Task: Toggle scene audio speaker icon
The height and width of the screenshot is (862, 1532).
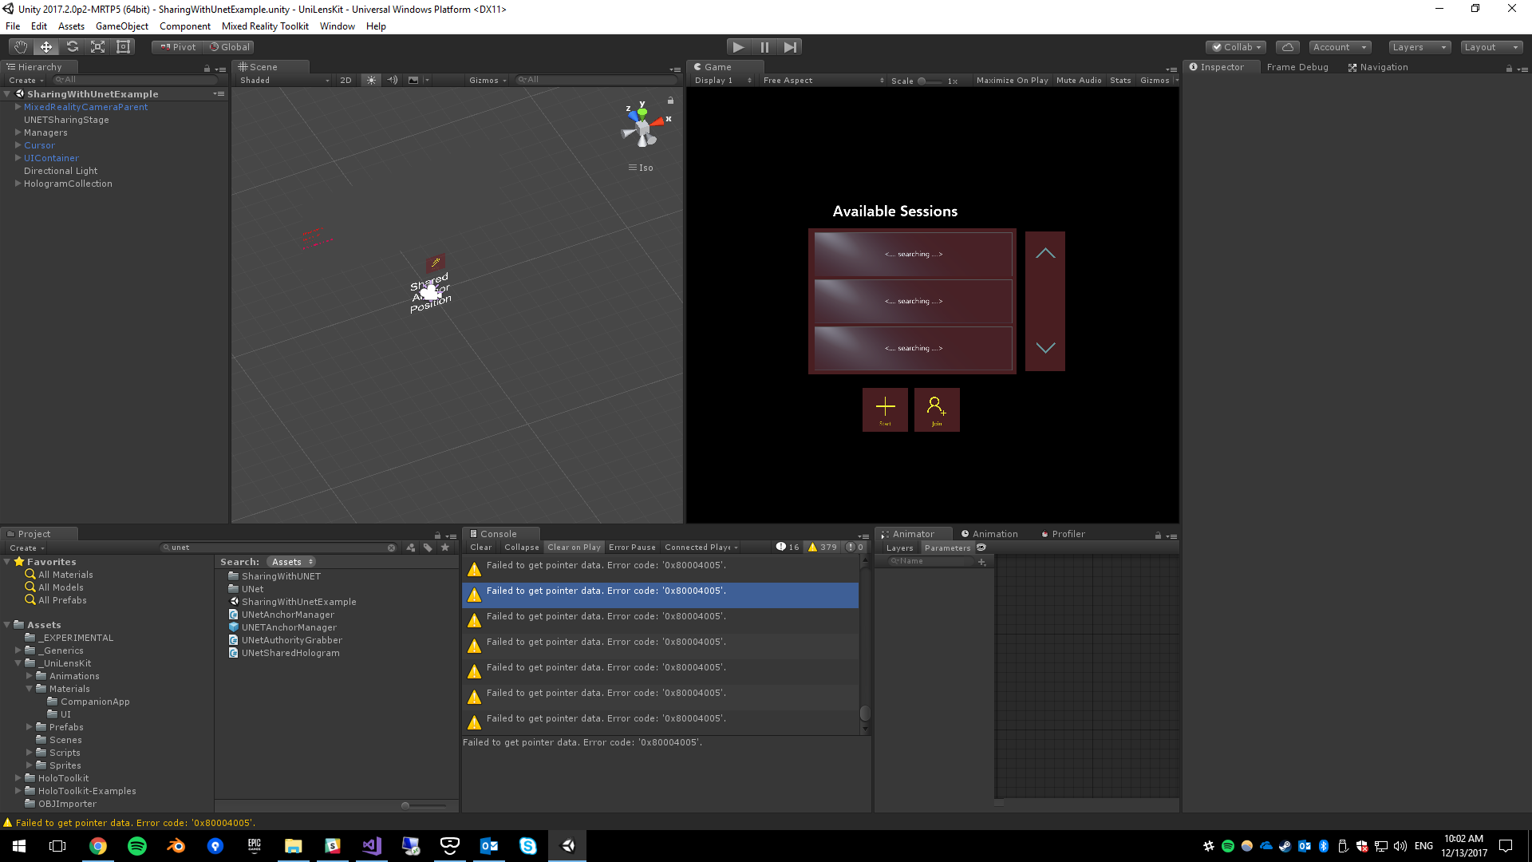Action: [x=393, y=80]
